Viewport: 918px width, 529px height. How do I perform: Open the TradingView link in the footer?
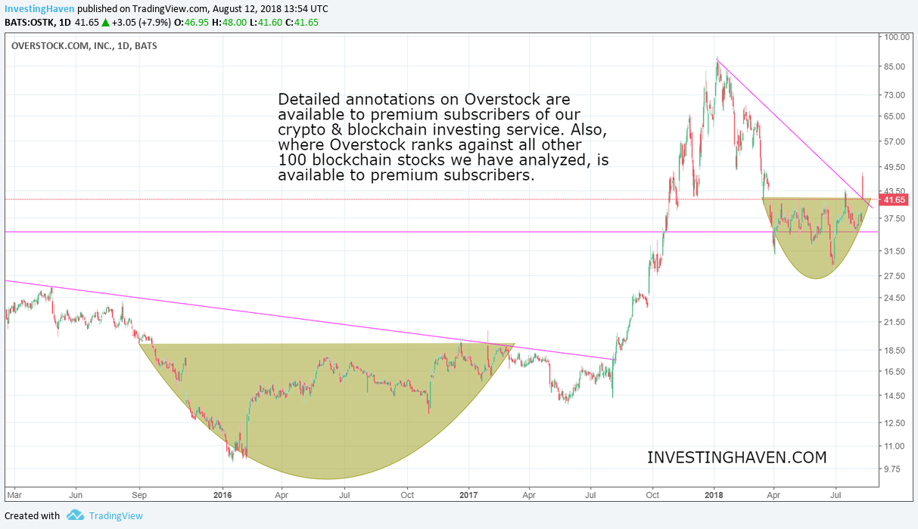(115, 515)
